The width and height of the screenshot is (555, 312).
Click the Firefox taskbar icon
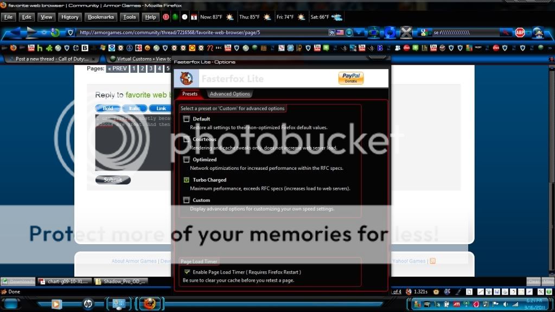149,304
